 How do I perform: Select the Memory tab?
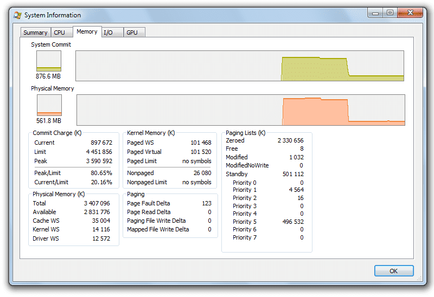click(87, 32)
